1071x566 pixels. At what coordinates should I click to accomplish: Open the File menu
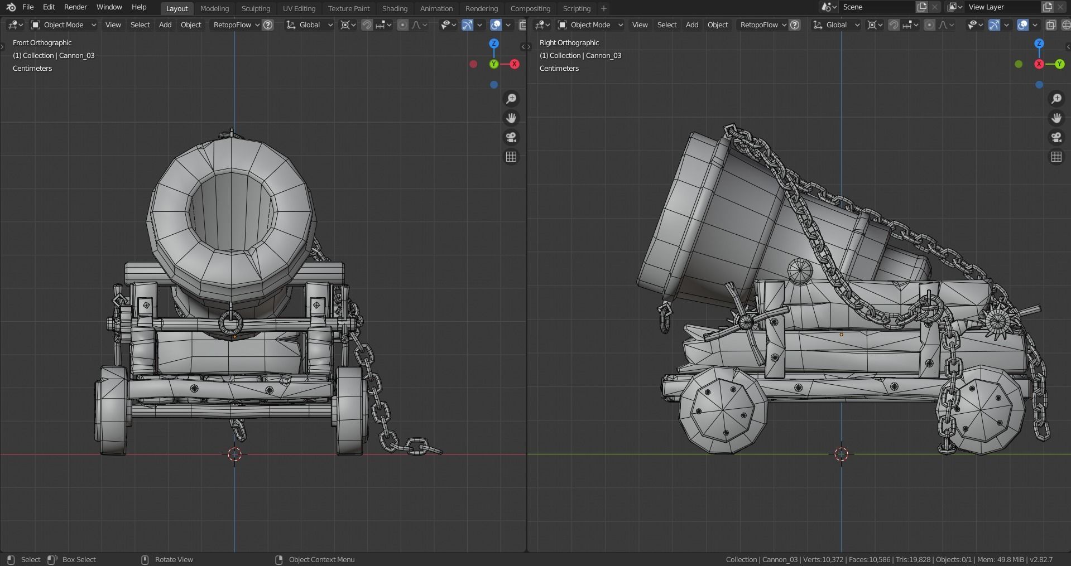click(28, 7)
